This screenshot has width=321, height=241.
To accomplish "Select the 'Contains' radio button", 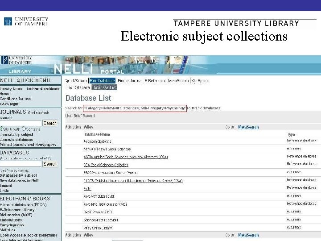I will coord(24,129).
